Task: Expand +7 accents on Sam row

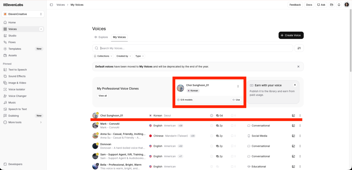Action: [x=180, y=156]
